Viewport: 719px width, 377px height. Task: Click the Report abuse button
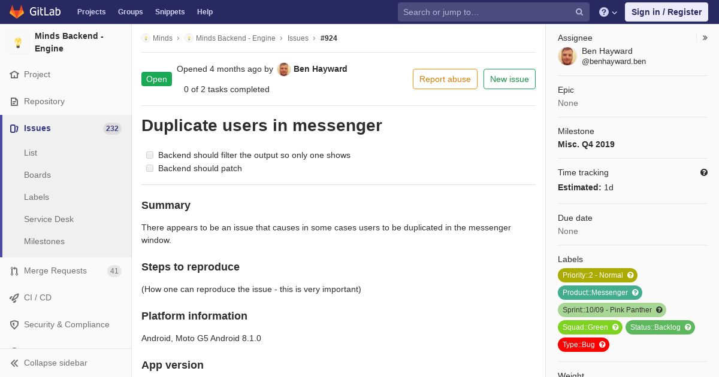[445, 79]
